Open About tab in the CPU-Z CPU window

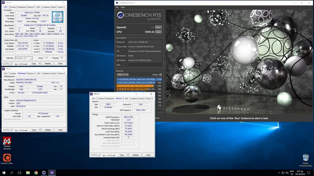coord(61,7)
